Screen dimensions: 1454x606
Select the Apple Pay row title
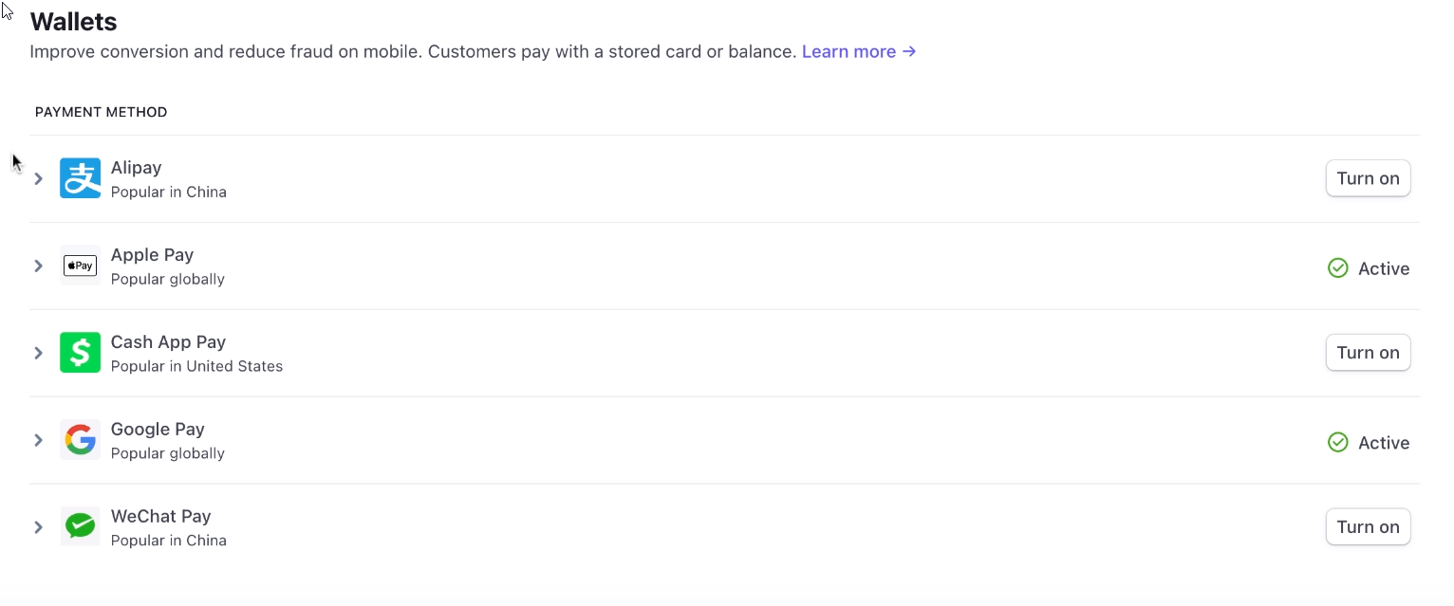coord(152,255)
